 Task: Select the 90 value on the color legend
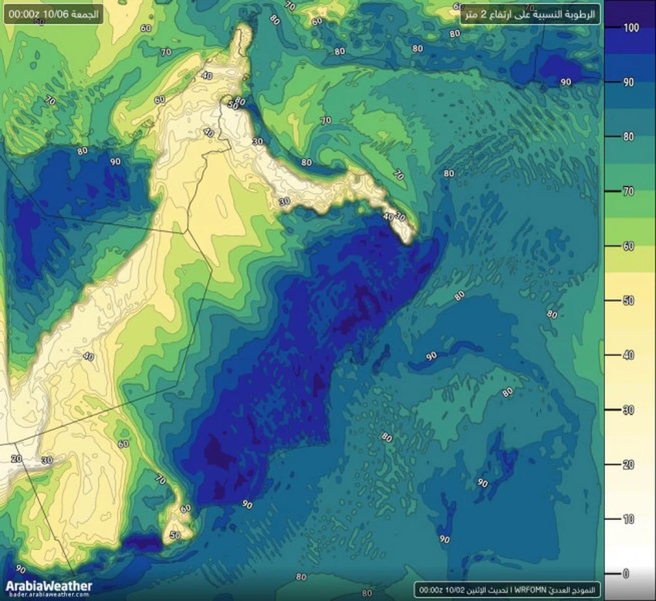[x=631, y=82]
